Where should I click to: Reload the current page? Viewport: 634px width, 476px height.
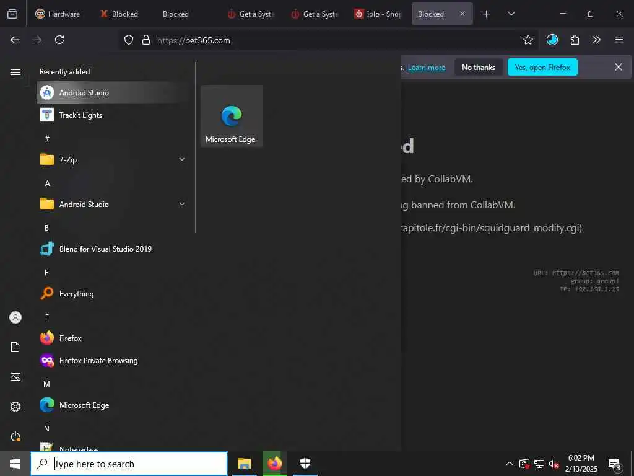[59, 40]
